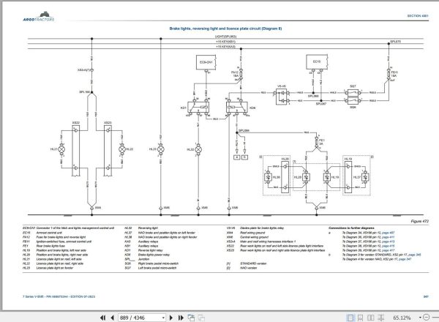Viewport: 439px width, 322px height.
Task: Open the page 345 link, STANDARD version
Action: click(414, 255)
